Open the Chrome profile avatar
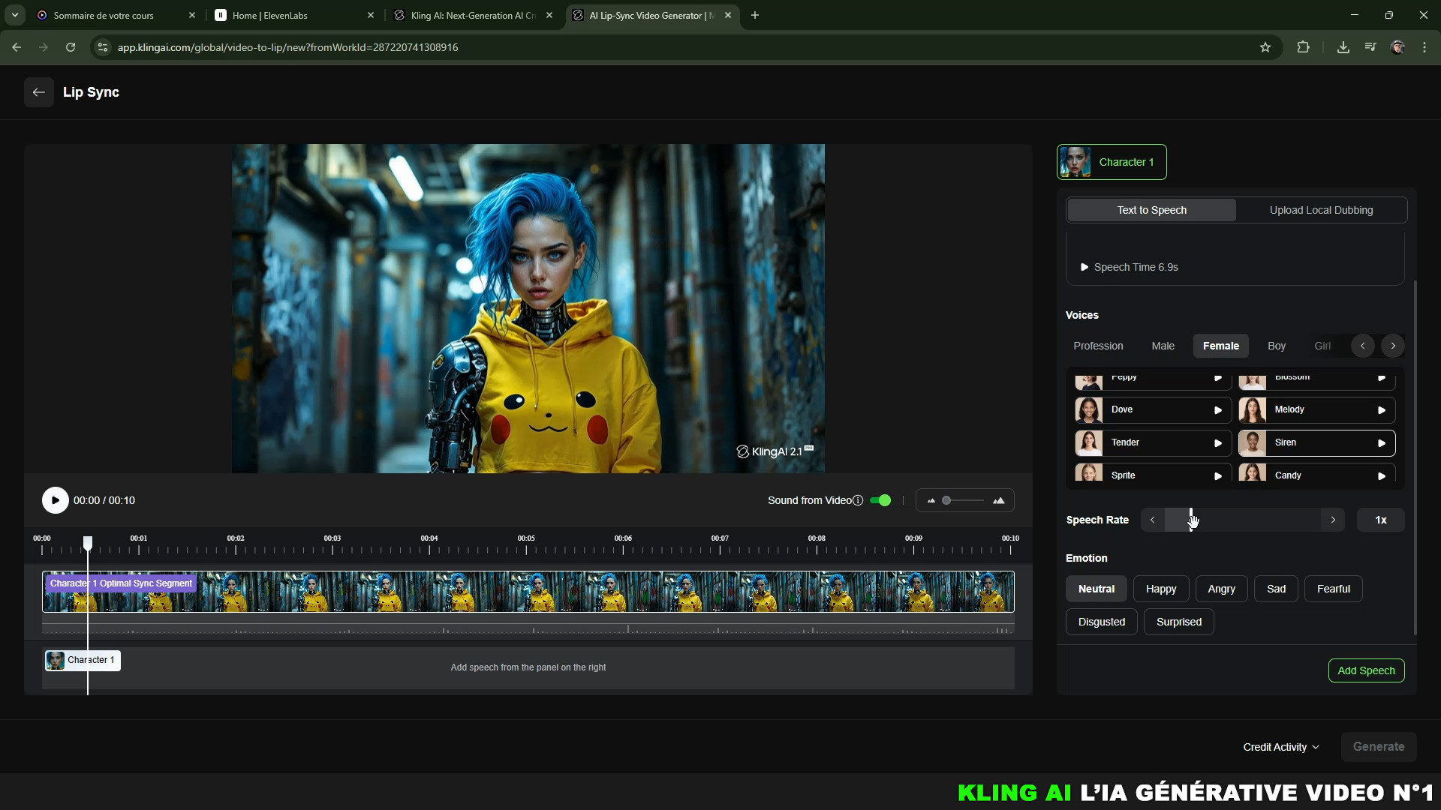This screenshot has width=1441, height=810. (1397, 47)
